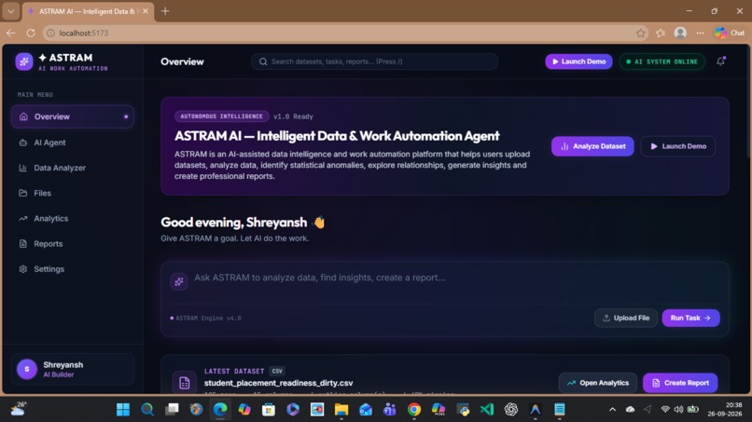Click the browser back arrow
The height and width of the screenshot is (422, 752).
[x=11, y=33]
